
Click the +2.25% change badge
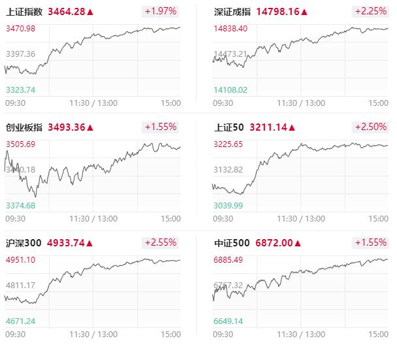370,11
